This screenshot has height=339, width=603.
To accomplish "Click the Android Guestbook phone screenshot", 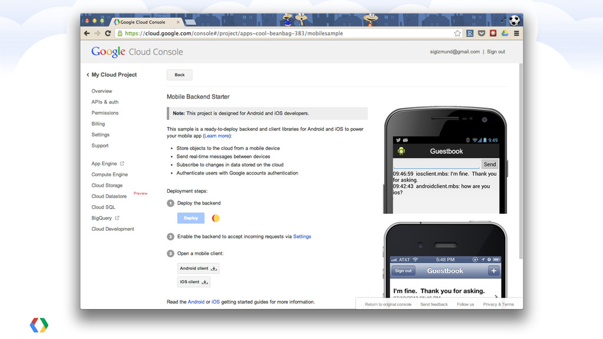I will 445,160.
